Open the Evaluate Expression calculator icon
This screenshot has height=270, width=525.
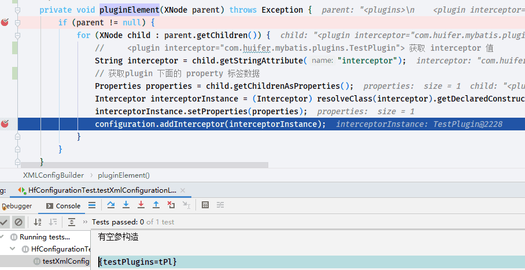point(205,205)
